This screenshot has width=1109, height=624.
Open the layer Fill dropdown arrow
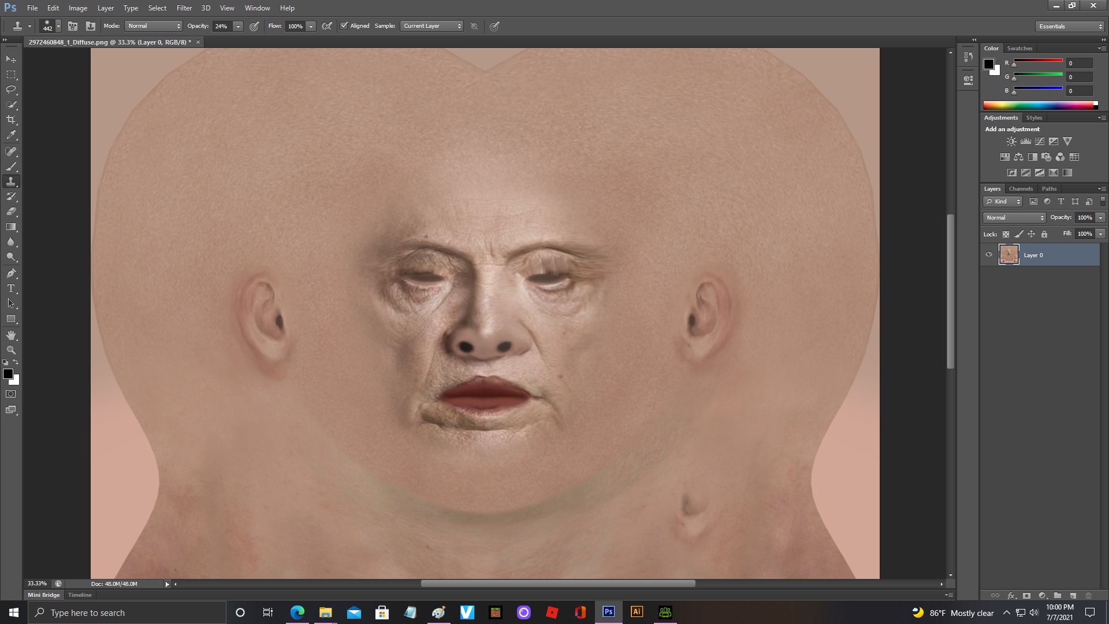pyautogui.click(x=1100, y=234)
